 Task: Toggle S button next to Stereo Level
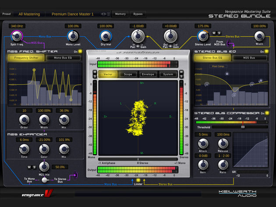pos(219,33)
